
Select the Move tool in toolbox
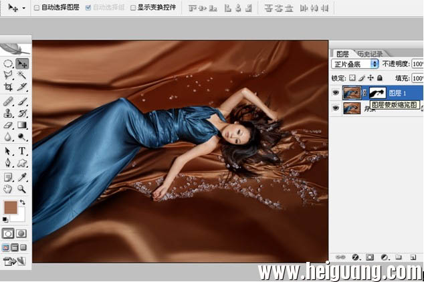click(x=22, y=64)
